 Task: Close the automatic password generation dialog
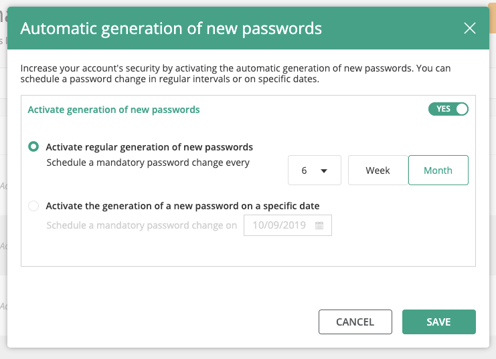(470, 28)
